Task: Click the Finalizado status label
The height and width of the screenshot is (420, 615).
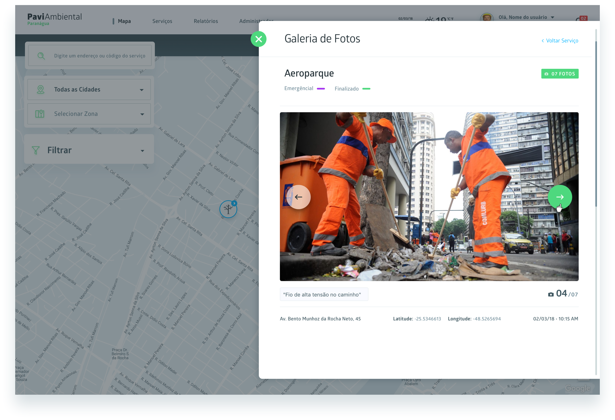Action: [x=347, y=89]
